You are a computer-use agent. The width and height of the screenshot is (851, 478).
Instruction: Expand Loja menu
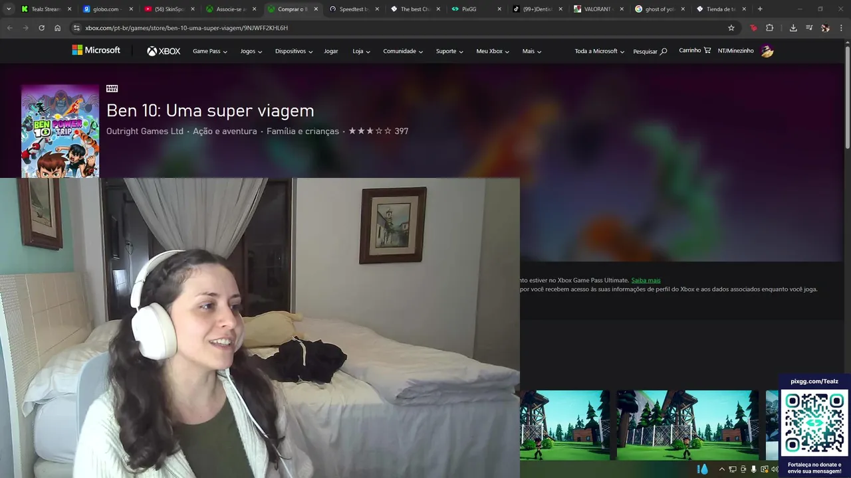[x=361, y=51]
